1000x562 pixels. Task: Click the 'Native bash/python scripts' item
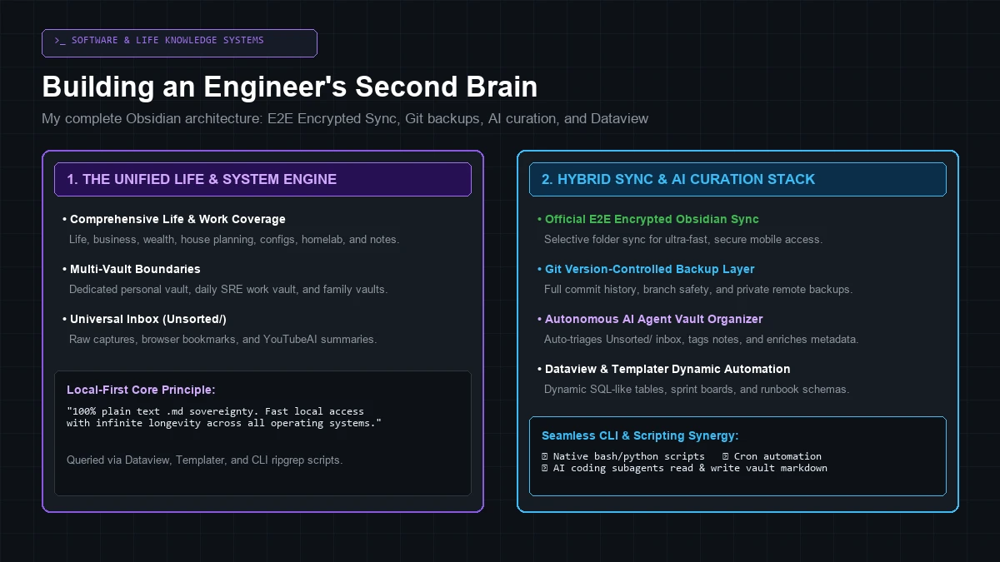click(x=623, y=456)
